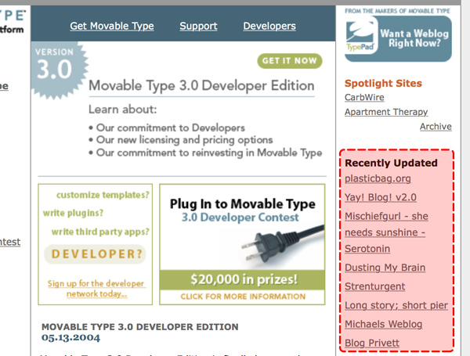Visit plasticbag.org in Recently Updated
Screen dimensions: 470x356
pos(378,178)
